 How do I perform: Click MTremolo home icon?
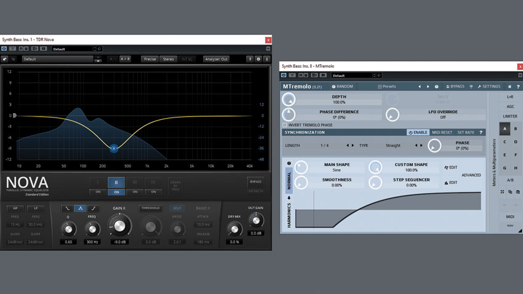(509, 86)
